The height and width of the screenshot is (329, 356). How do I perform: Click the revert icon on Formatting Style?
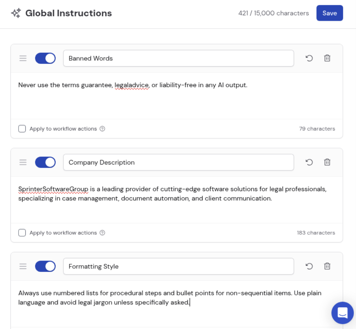coord(309,266)
